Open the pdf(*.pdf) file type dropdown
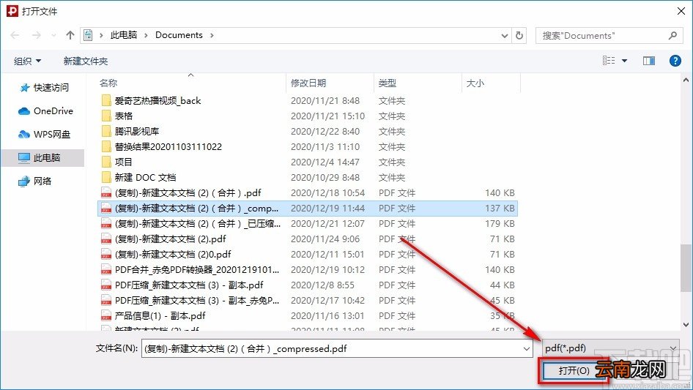 coord(611,348)
